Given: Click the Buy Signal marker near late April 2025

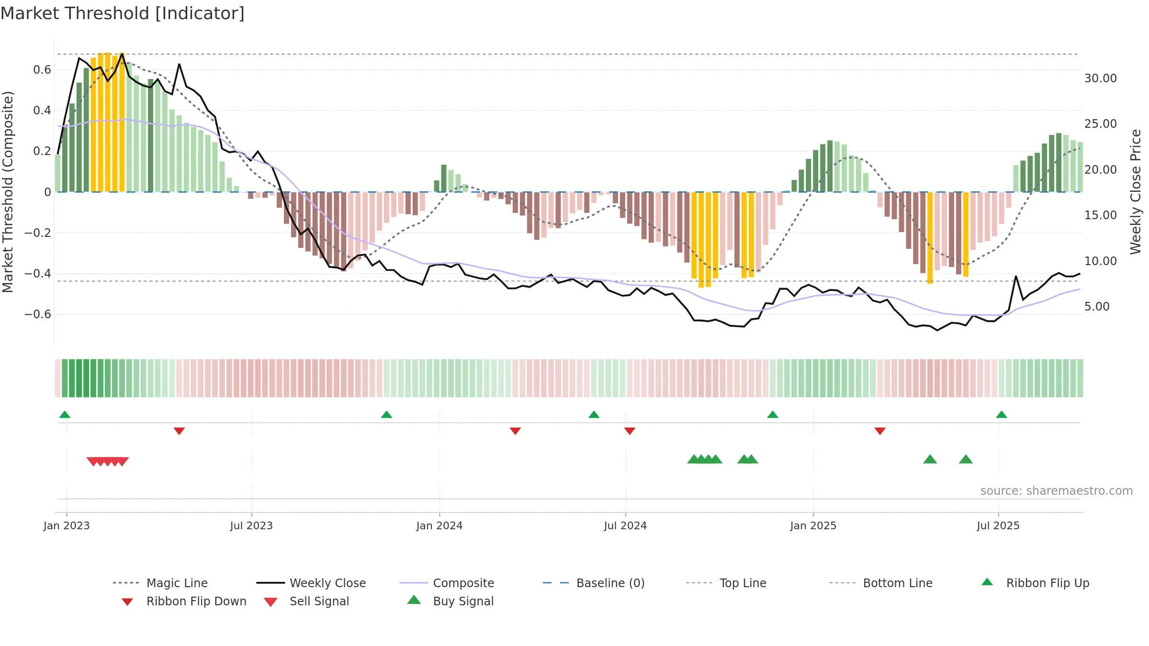Looking at the screenshot, I should [x=930, y=459].
